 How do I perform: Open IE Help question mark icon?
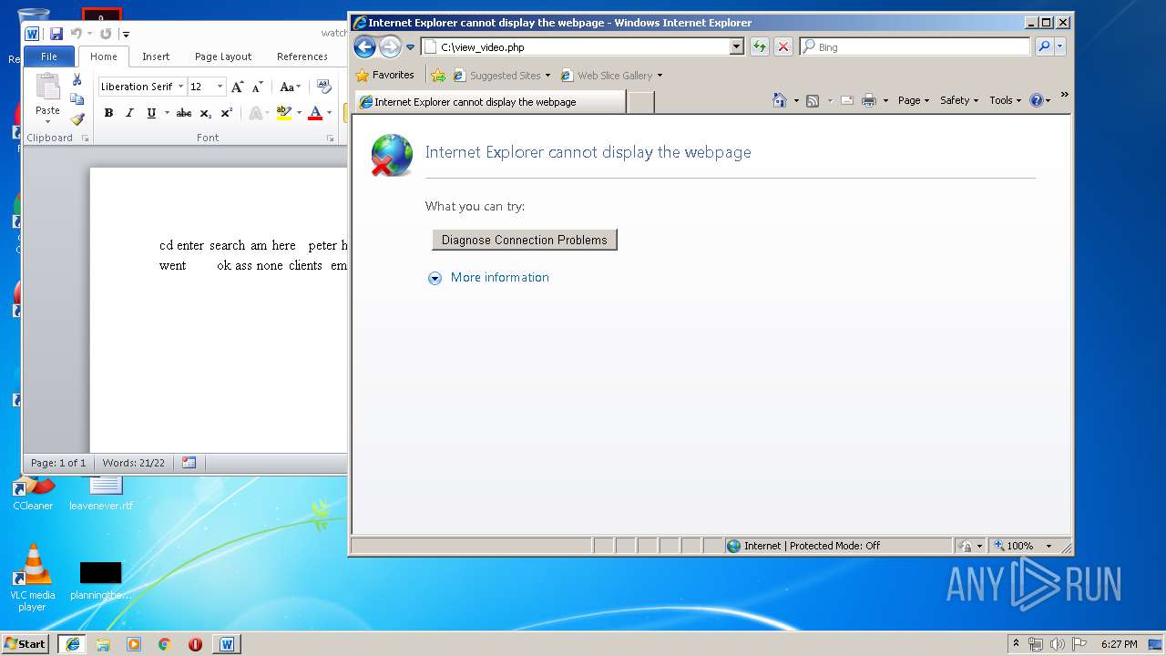[1036, 100]
